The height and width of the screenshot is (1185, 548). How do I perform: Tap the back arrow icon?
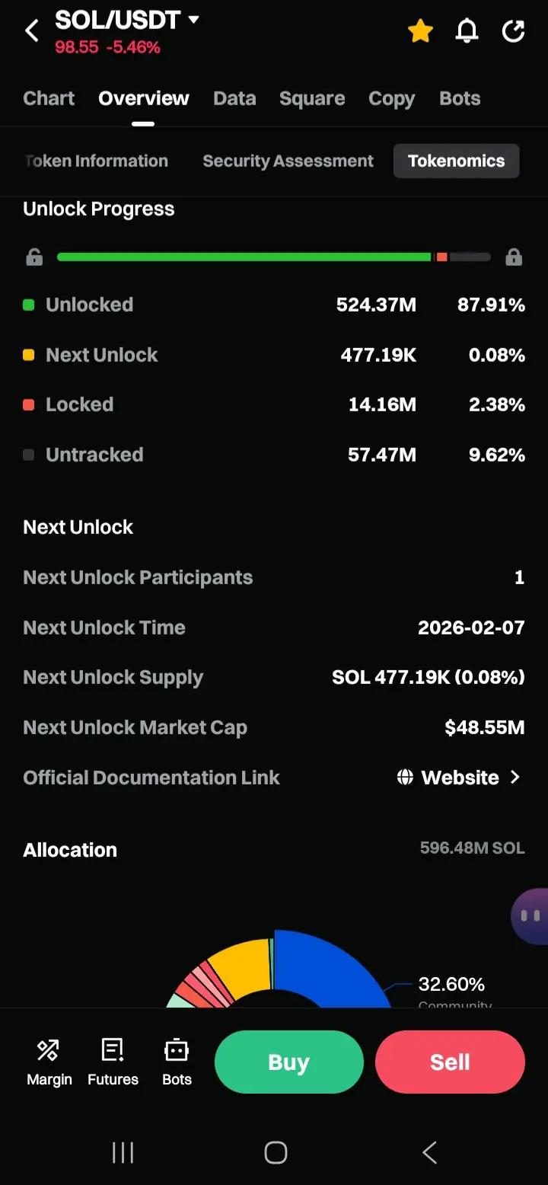pos(32,31)
